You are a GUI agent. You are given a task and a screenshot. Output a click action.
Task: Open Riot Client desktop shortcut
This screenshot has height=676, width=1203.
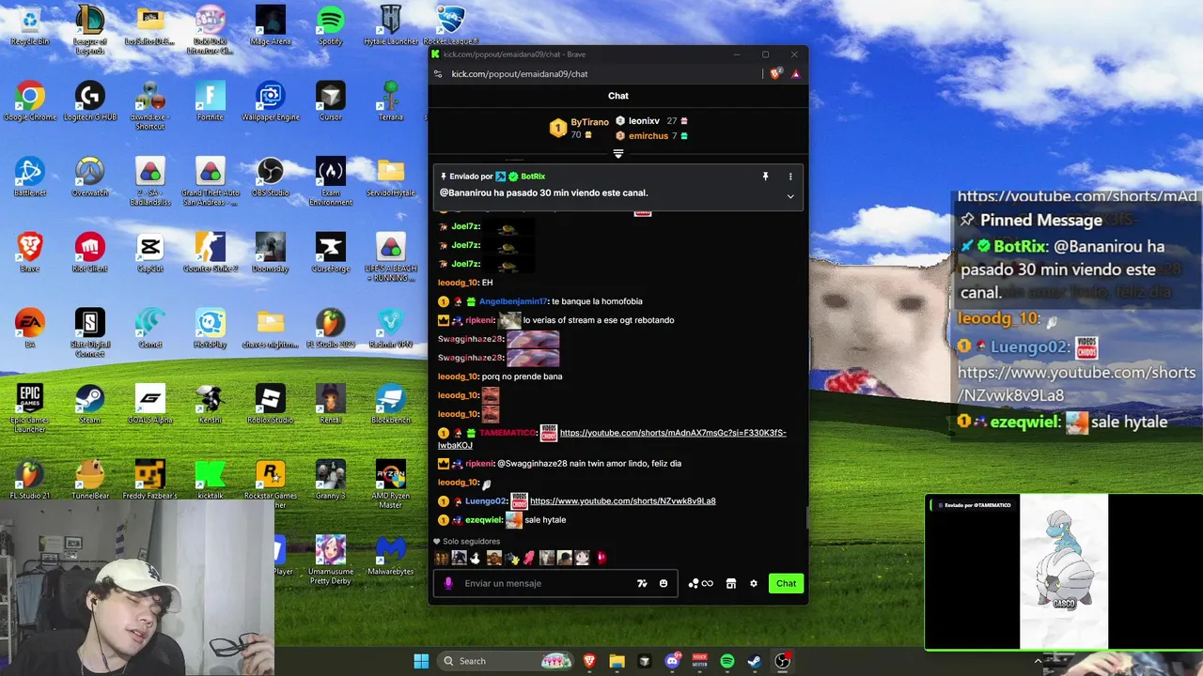[90, 252]
